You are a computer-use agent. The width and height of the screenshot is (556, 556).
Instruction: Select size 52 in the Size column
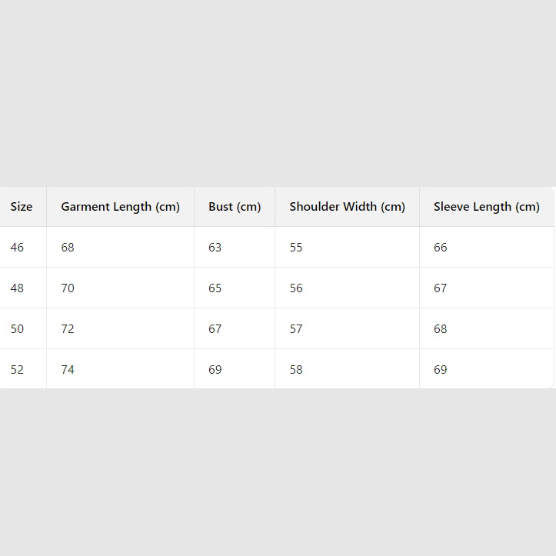18,370
